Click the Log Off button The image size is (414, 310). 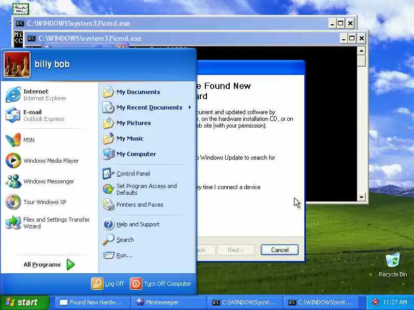108,284
